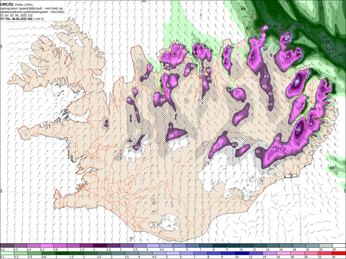Click the 1.1 value on the map
The image size is (346, 259).
(x=320, y=111)
